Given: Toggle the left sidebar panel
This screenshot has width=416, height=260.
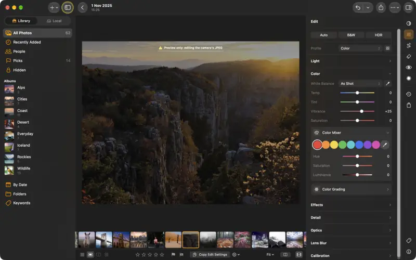Looking at the screenshot, I should (x=68, y=7).
